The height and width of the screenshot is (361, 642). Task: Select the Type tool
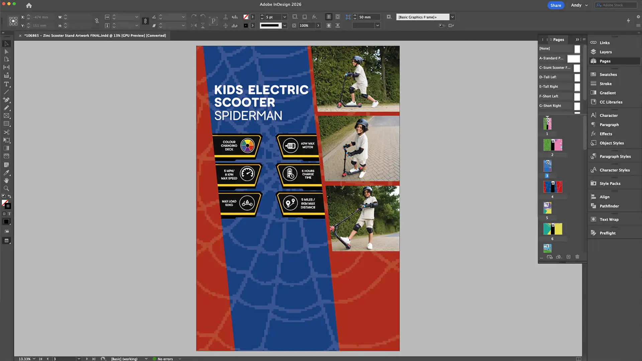click(6, 84)
